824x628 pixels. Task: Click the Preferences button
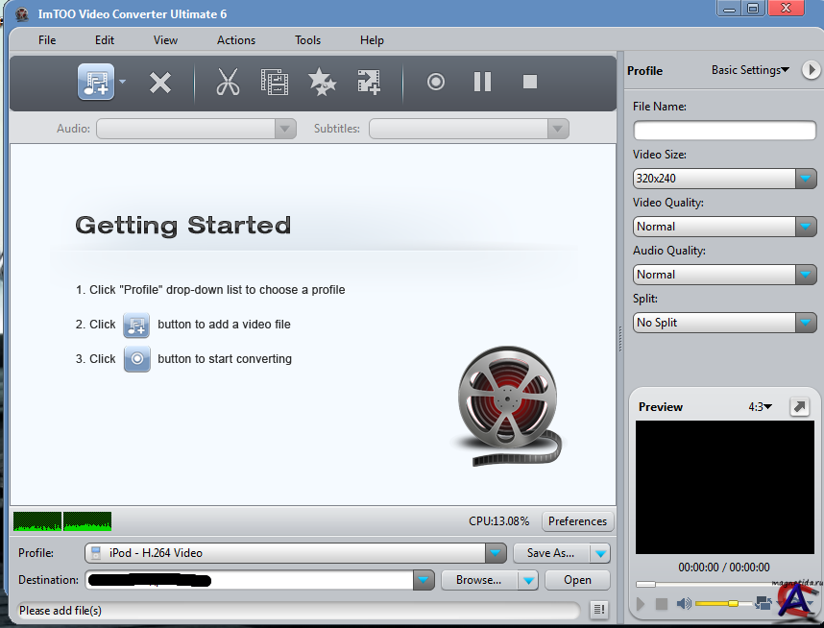[577, 521]
